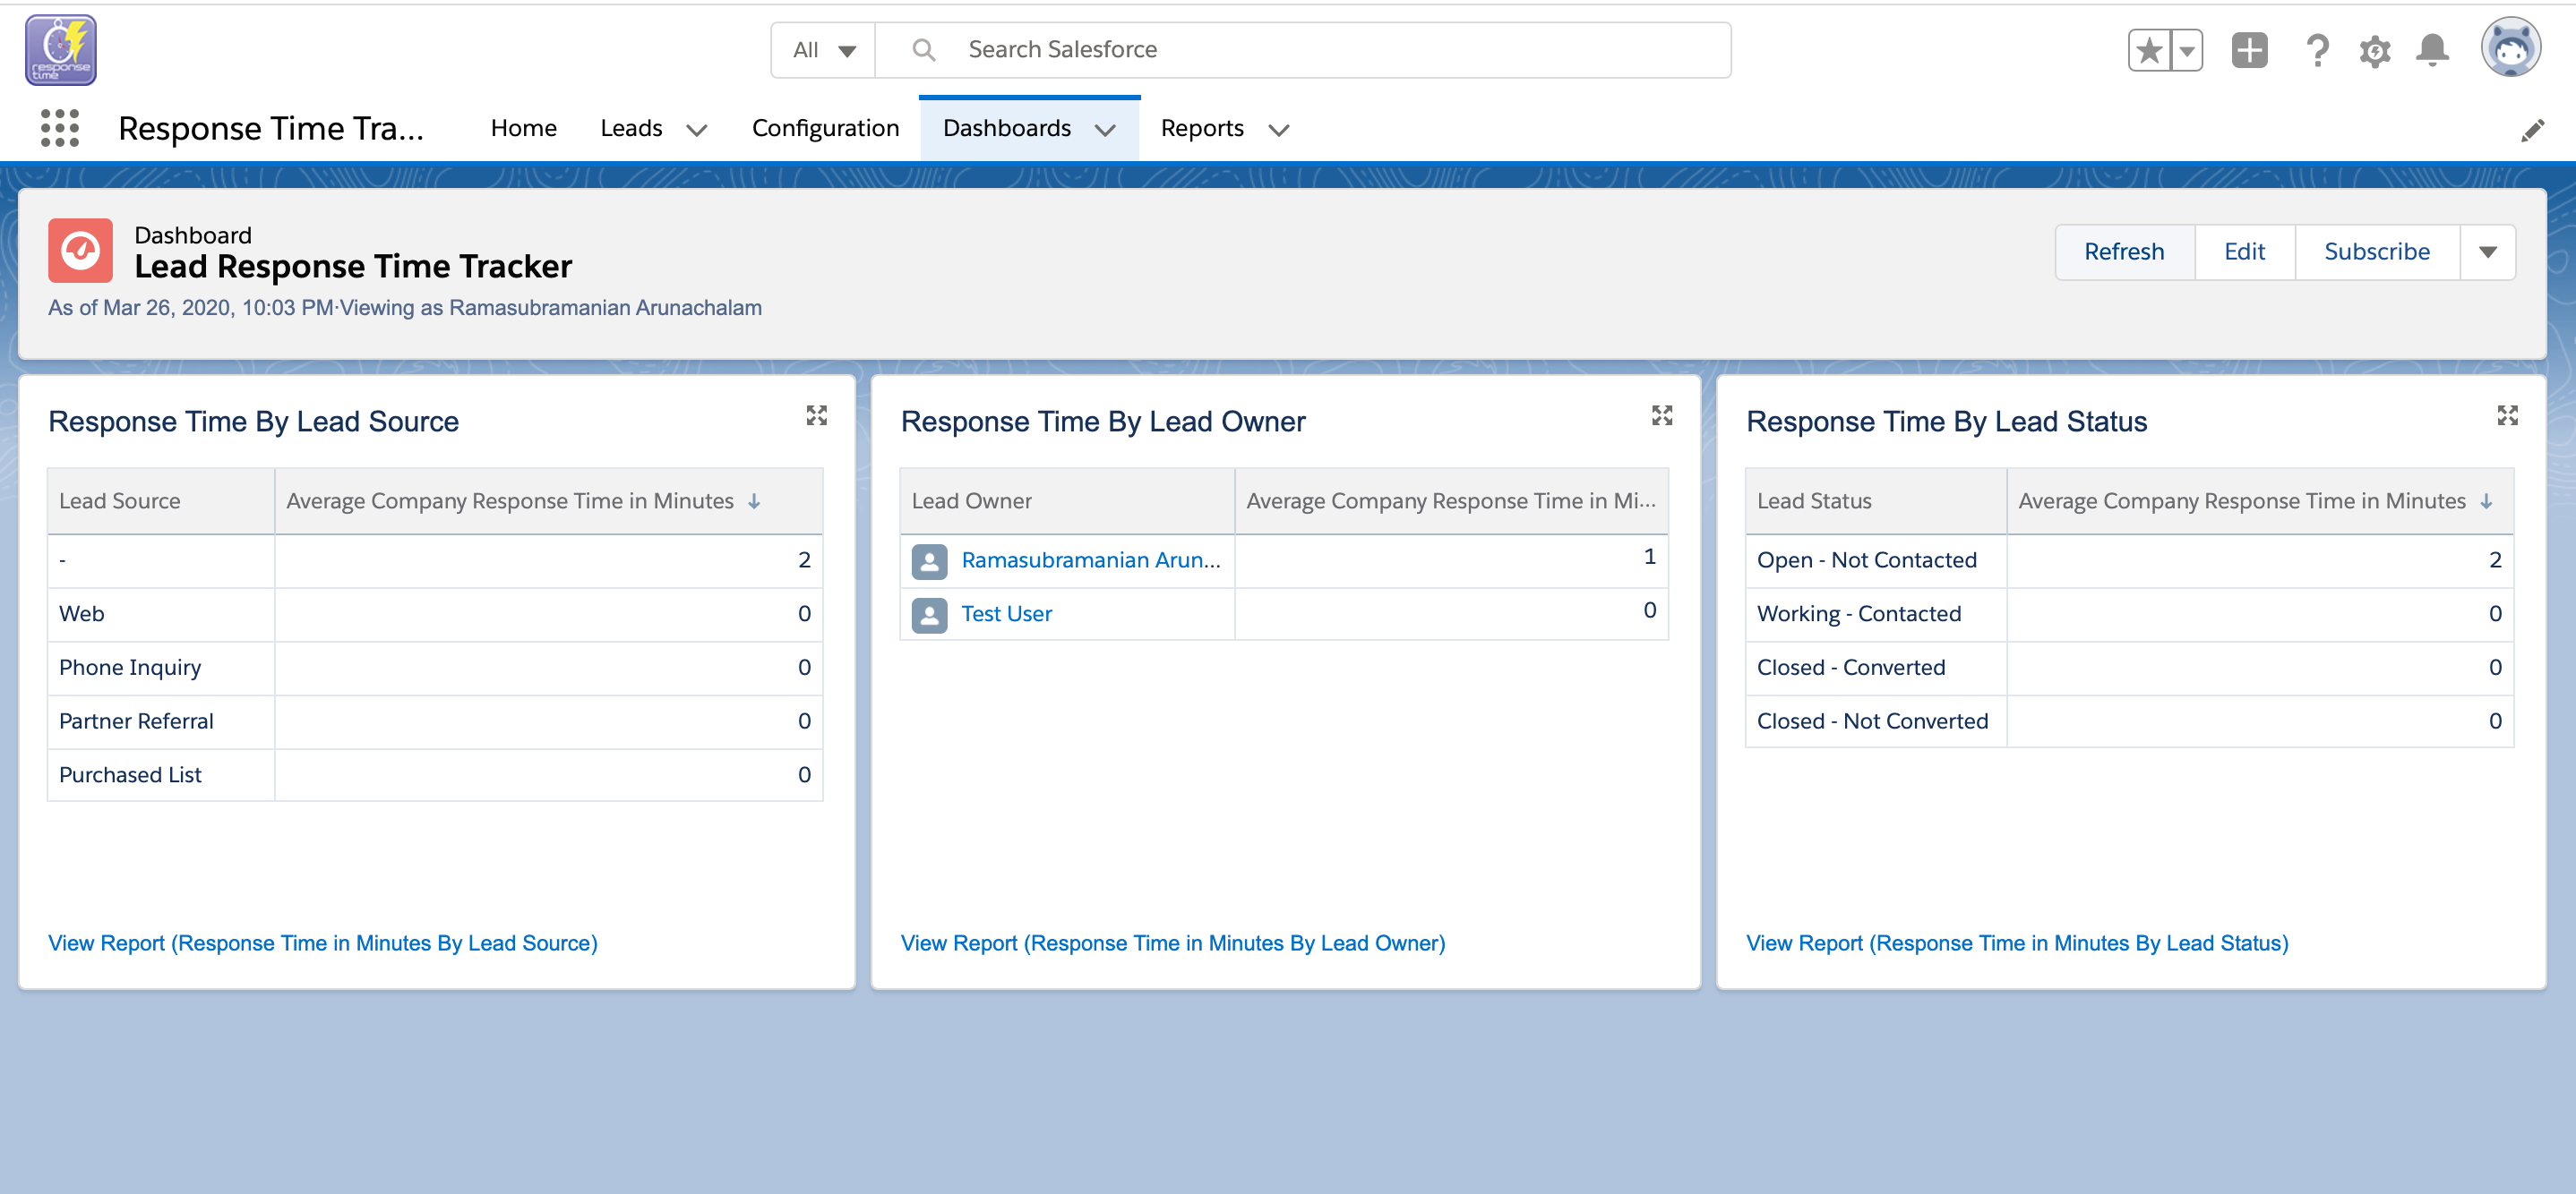Open the Help question mark icon

click(2316, 50)
